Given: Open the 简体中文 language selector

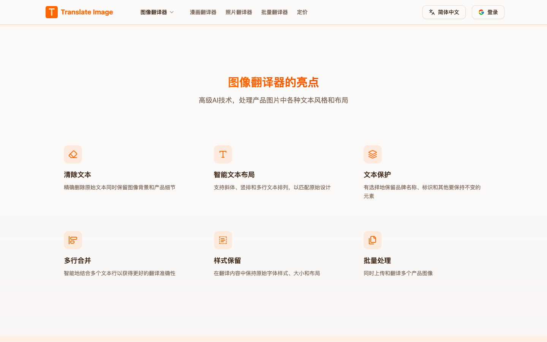Looking at the screenshot, I should coord(444,12).
